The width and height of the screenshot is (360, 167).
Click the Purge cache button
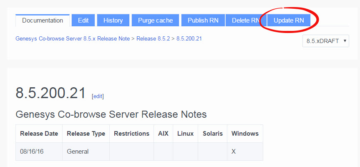click(x=156, y=20)
